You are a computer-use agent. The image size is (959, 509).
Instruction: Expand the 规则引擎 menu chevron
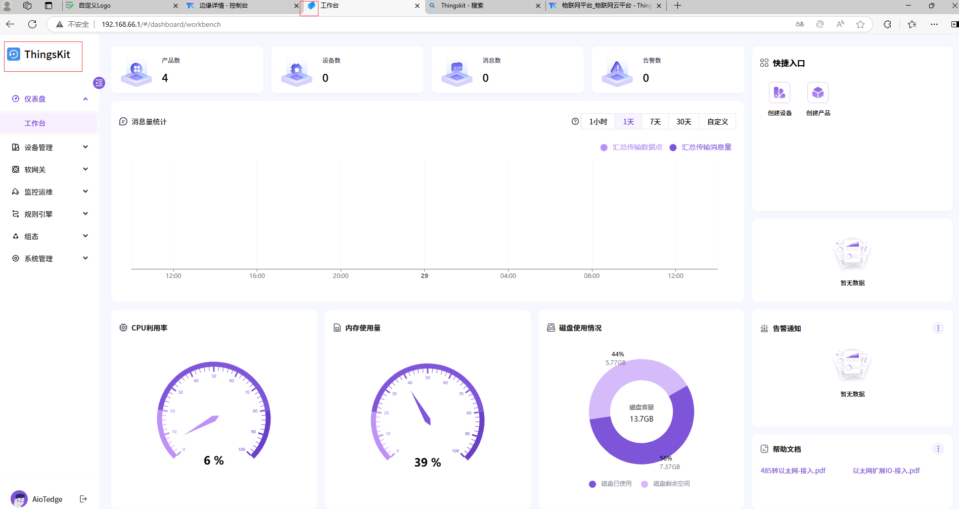[85, 214]
